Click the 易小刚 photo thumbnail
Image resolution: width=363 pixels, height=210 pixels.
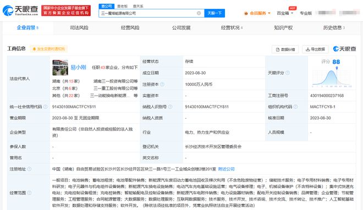pyautogui.click(x=60, y=67)
